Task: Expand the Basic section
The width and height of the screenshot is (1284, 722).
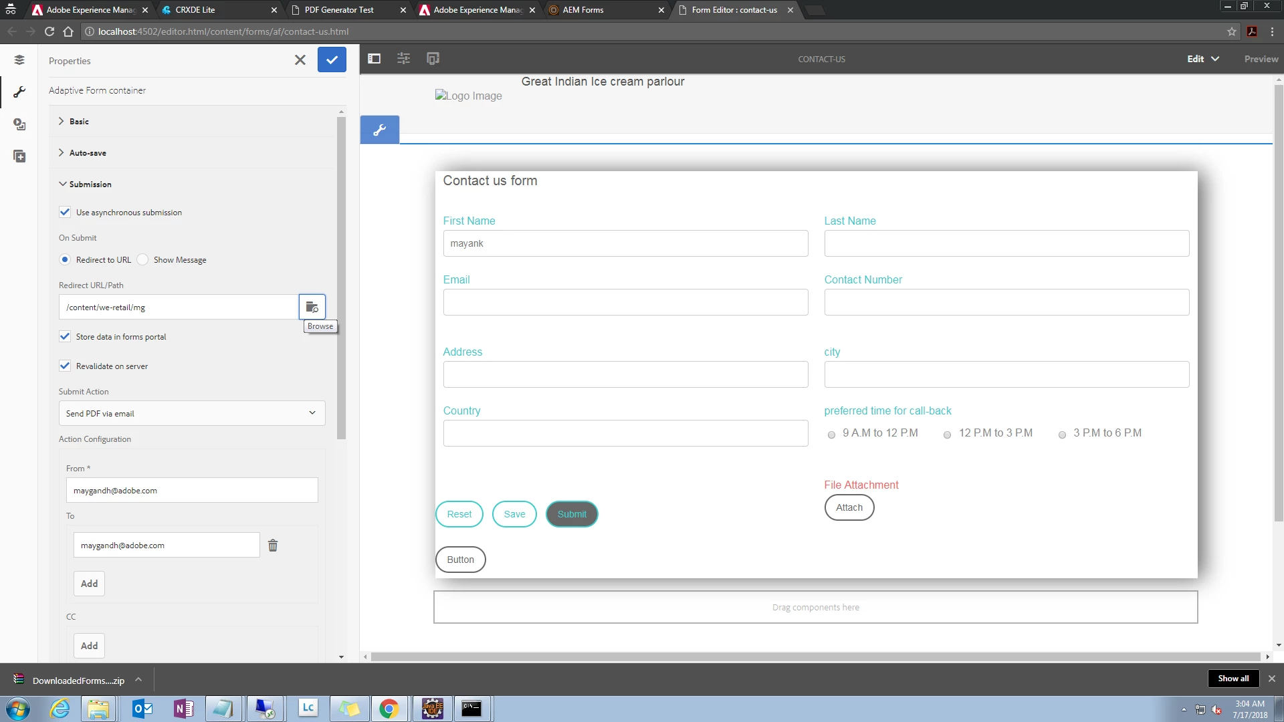Action: 78,121
